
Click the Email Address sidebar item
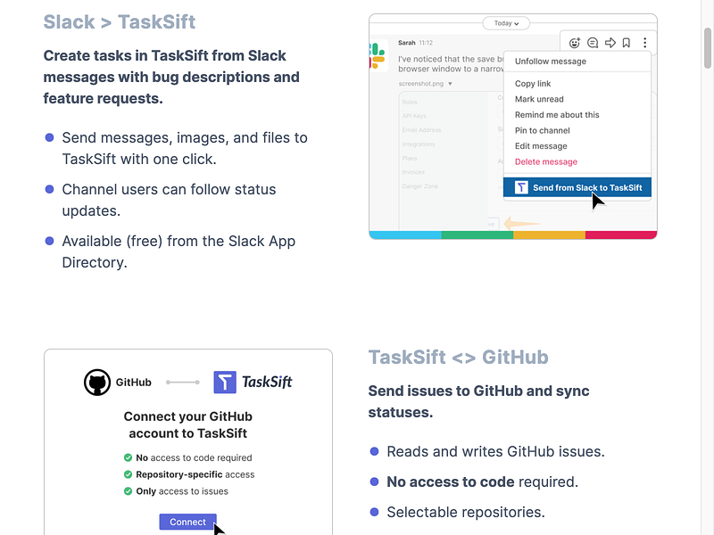[421, 130]
